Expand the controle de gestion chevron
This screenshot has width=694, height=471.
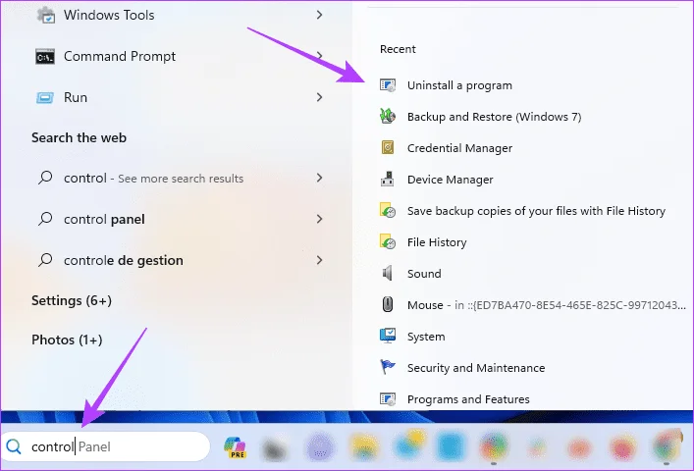(320, 260)
